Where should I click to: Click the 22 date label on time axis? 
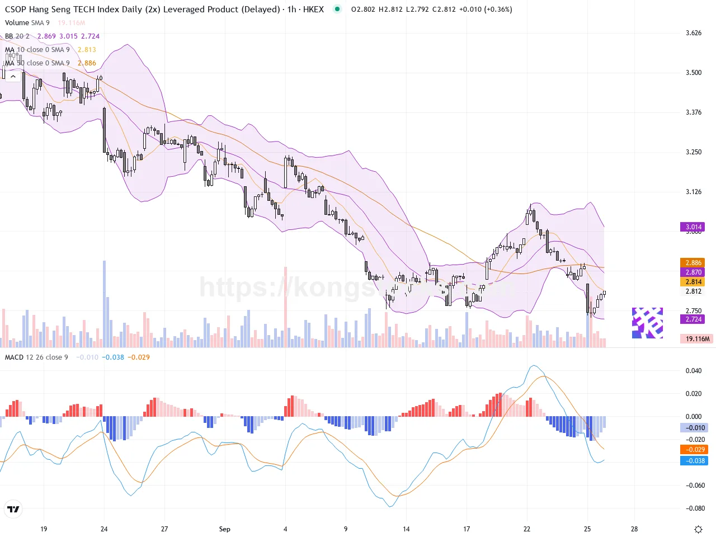[527, 529]
